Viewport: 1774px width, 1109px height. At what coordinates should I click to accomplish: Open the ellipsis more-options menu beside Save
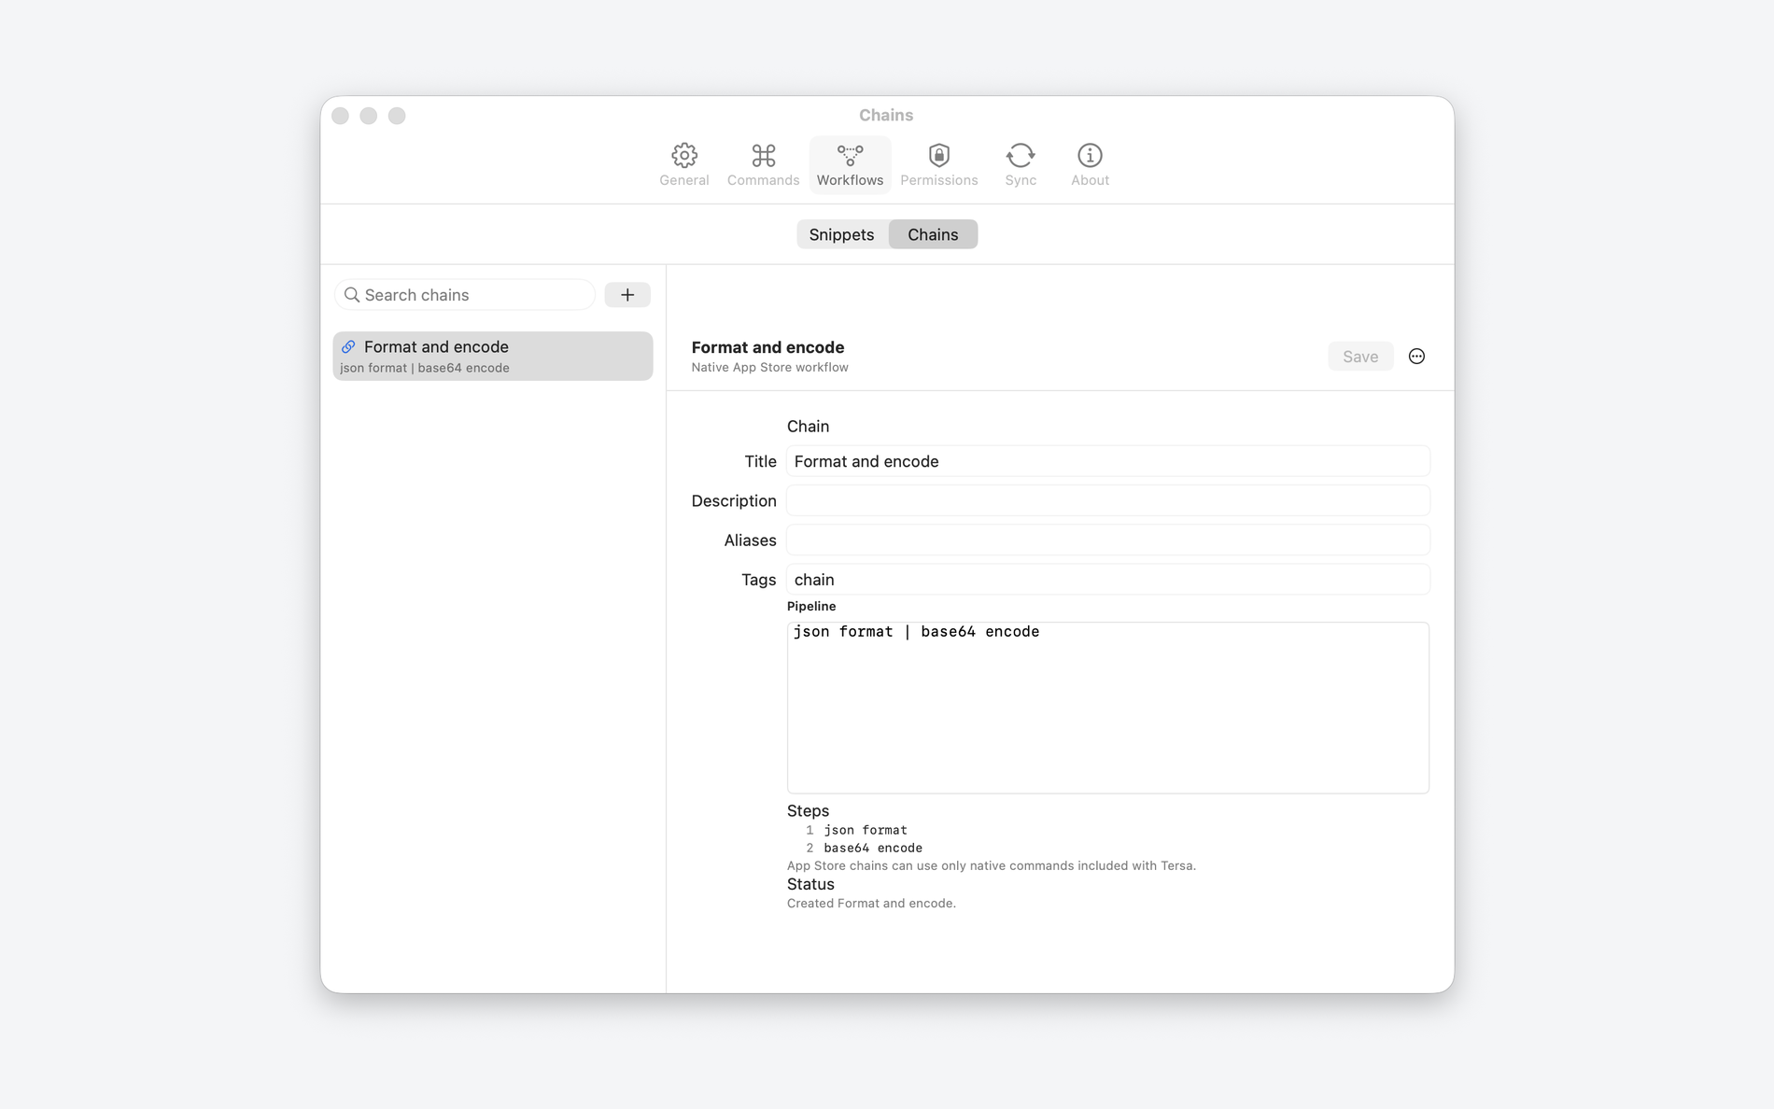click(1416, 357)
